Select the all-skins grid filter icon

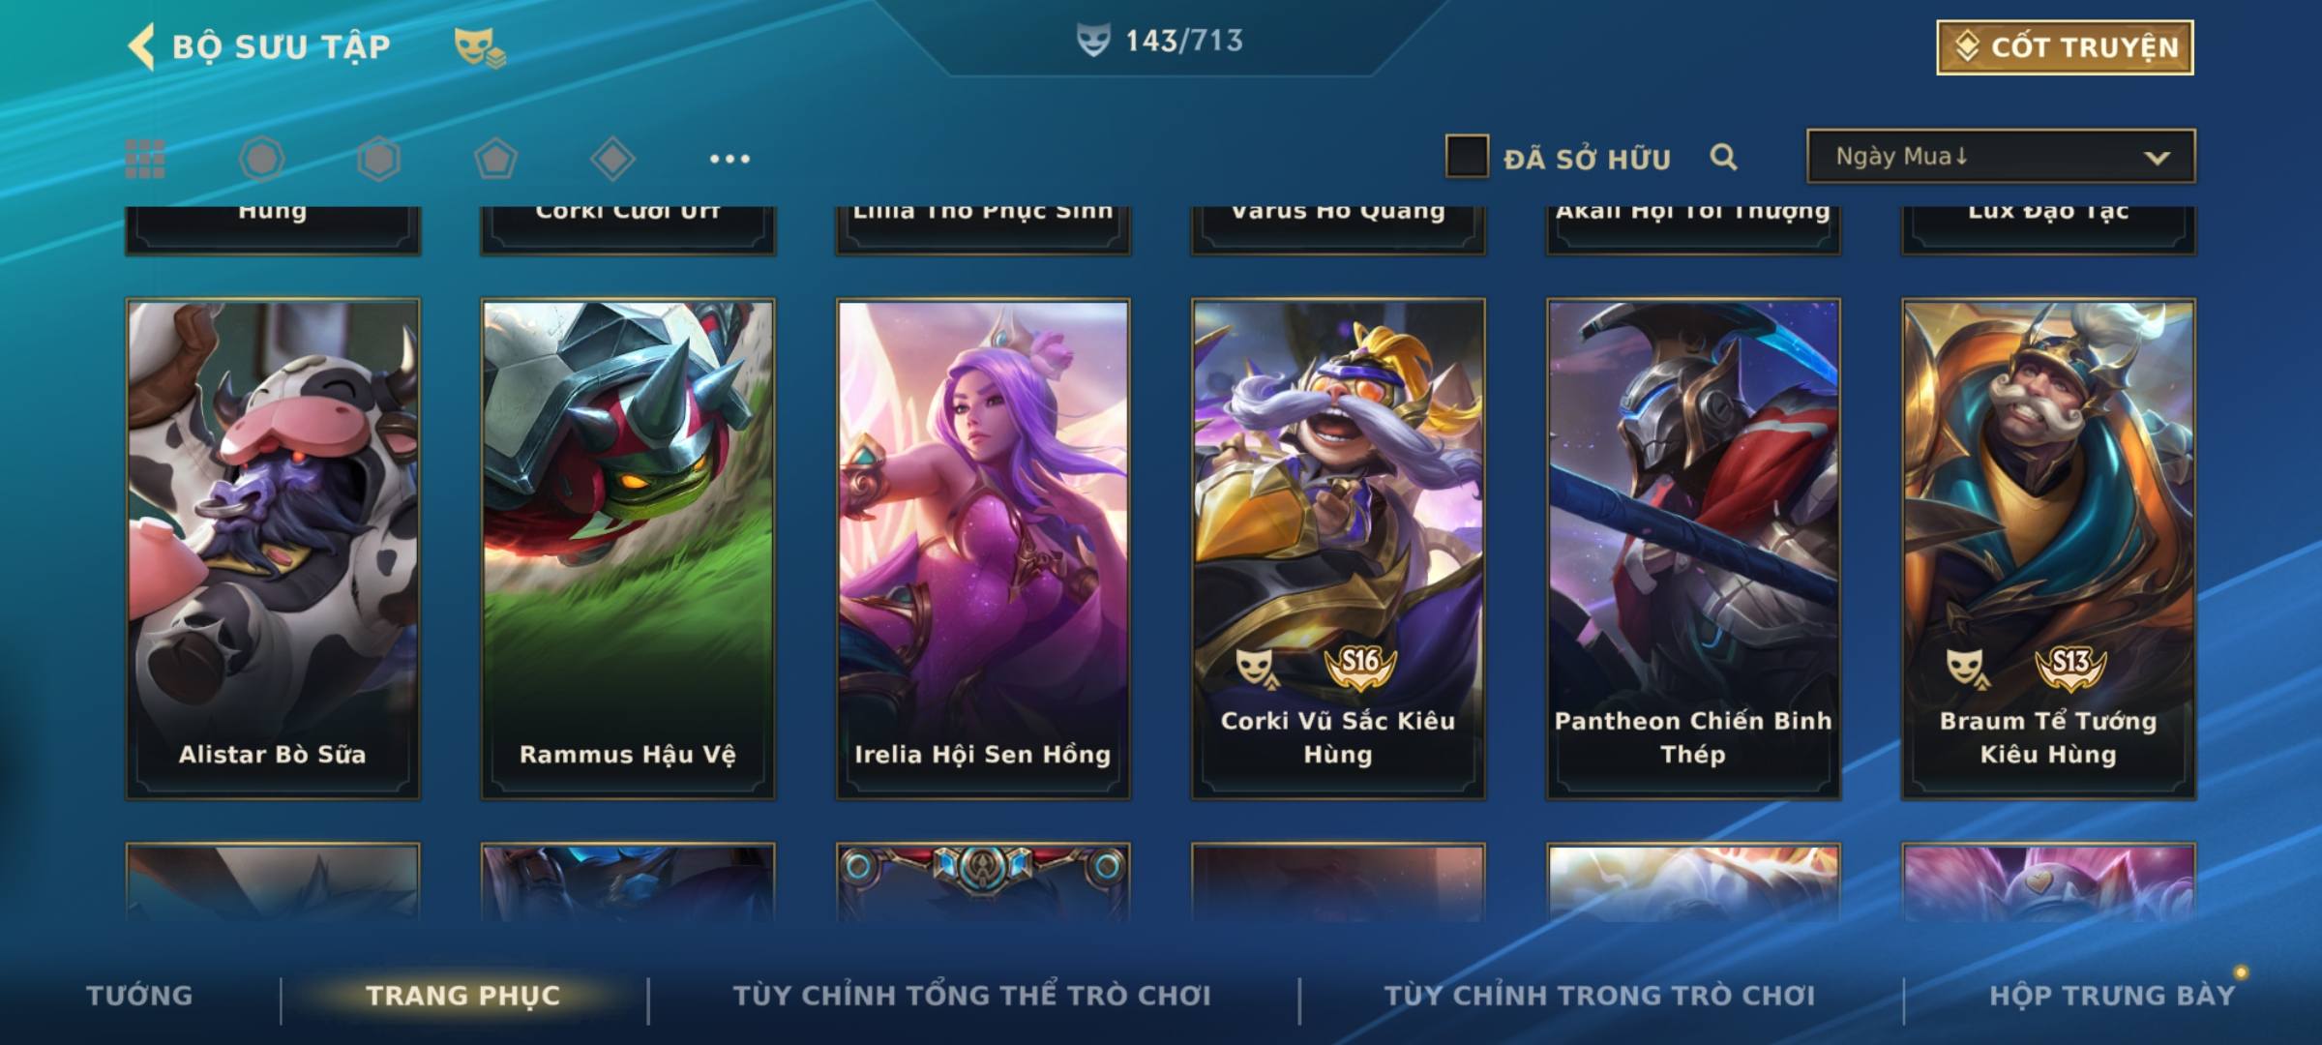[145, 159]
